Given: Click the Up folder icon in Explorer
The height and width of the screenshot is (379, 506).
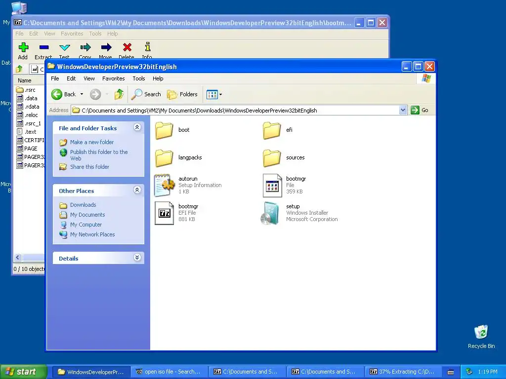Looking at the screenshot, I should (x=119, y=94).
